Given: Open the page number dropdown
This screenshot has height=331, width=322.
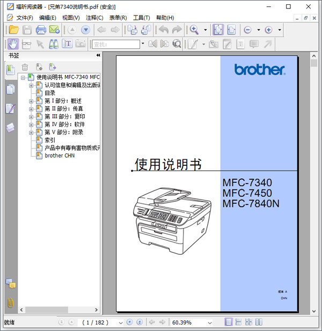Looking at the screenshot, I should point(121,323).
